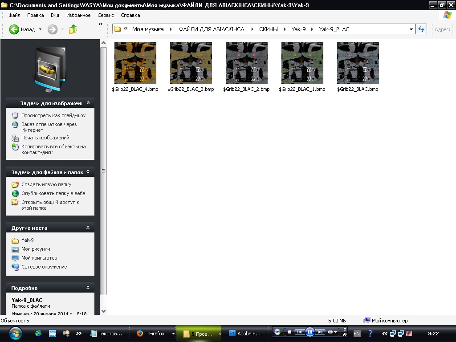
Task: Switch to the Текстов... taskbar button
Action: 106,334
